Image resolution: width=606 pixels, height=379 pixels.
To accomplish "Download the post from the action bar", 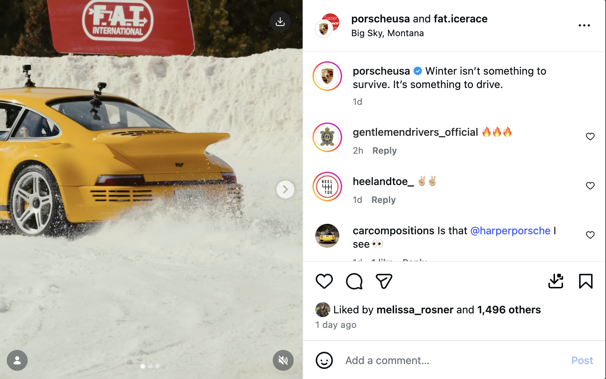I will [x=556, y=281].
